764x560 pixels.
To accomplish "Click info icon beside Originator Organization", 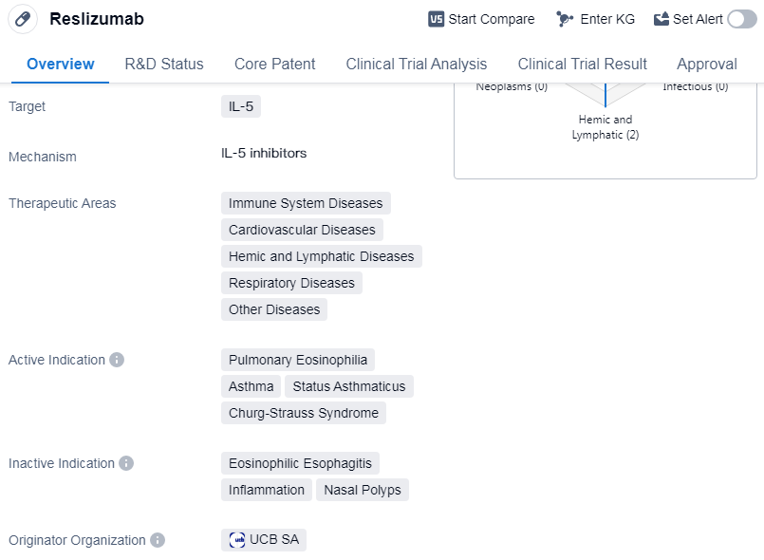I will (158, 540).
